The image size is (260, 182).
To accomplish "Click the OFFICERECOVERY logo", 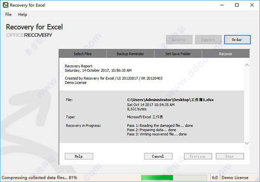I will tap(29, 35).
